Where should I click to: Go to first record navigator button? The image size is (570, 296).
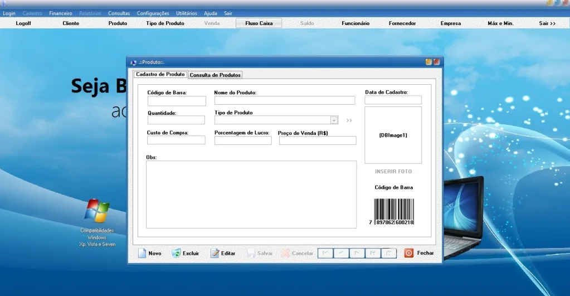(x=325, y=254)
